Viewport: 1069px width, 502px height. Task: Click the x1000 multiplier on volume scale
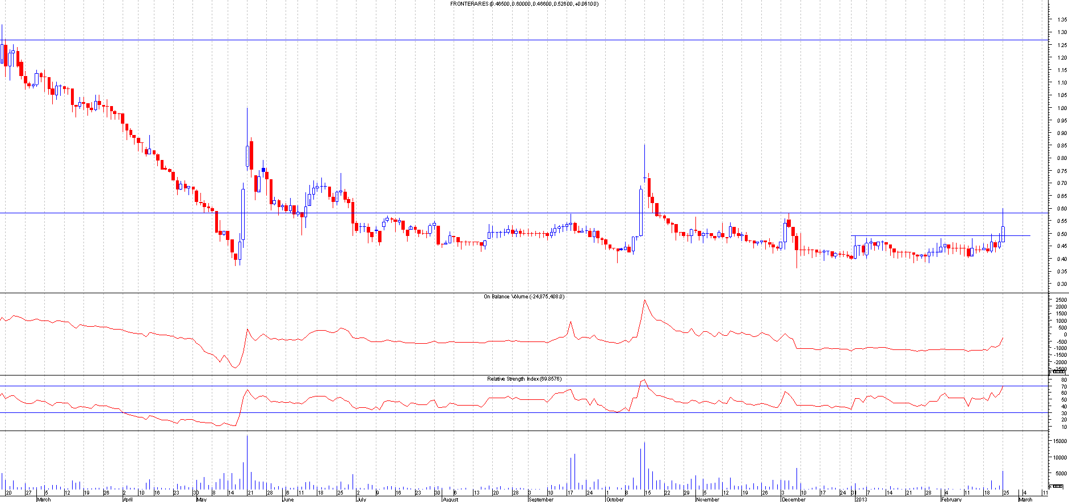[x=1056, y=486]
